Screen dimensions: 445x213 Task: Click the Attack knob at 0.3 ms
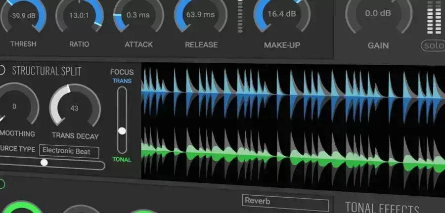point(138,15)
